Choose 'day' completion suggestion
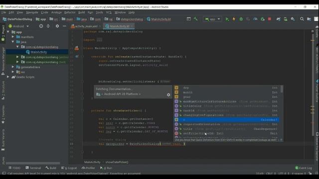This screenshot has width=319, height=179. coord(226,88)
